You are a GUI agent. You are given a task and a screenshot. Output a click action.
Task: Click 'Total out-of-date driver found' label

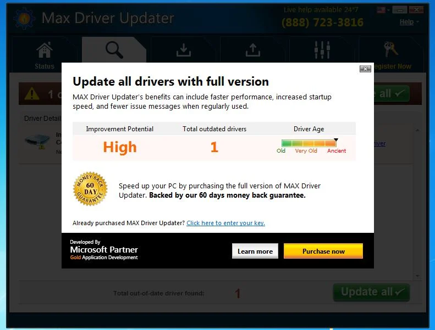tap(159, 293)
